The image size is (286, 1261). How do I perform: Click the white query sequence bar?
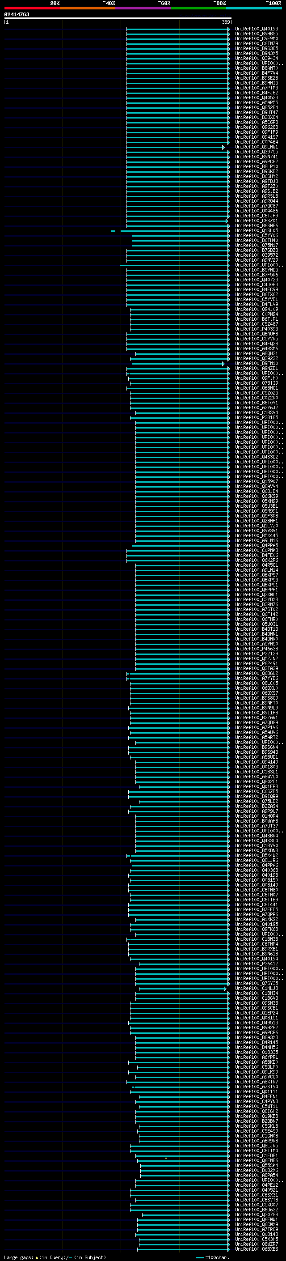pyautogui.click(x=118, y=18)
